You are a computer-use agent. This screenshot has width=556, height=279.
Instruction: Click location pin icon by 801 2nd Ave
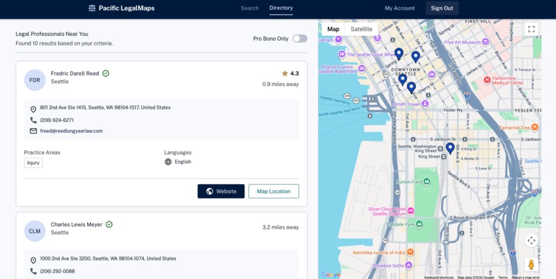(x=33, y=110)
